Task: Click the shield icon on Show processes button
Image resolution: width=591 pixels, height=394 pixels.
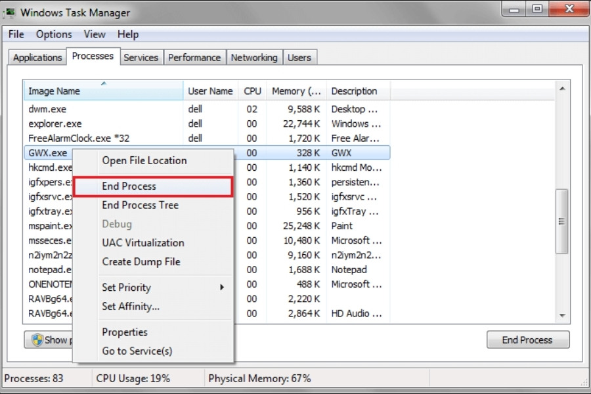Action: (37, 339)
